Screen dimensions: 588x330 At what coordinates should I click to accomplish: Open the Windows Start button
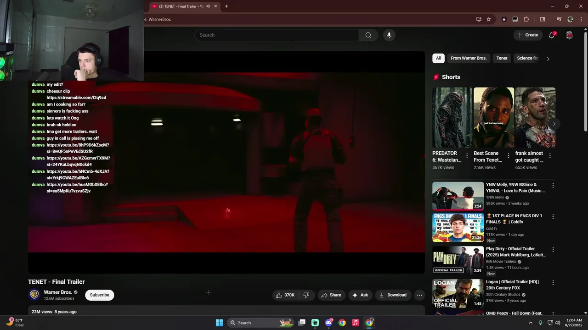point(219,323)
